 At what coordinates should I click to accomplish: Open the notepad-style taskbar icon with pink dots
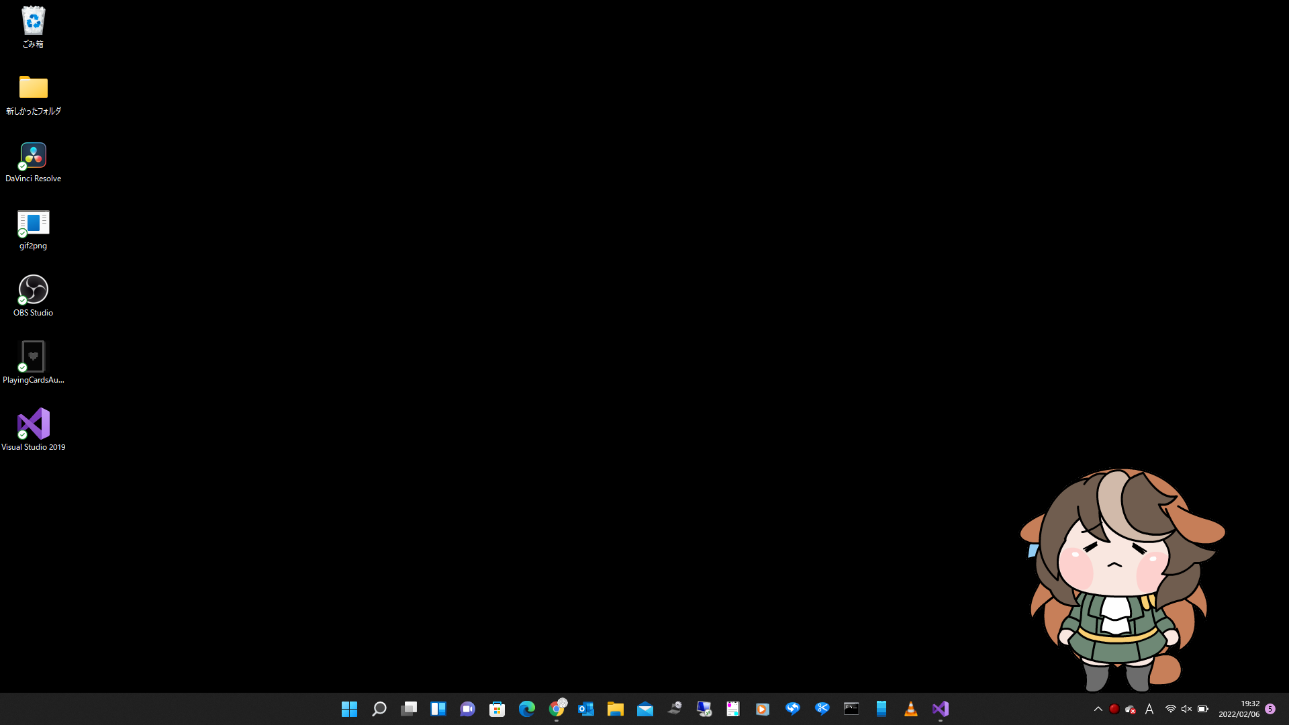point(733,709)
